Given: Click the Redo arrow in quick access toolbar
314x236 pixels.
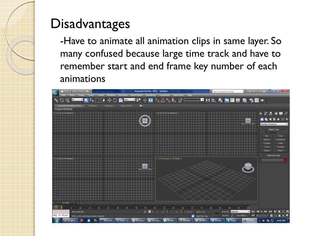Looking at the screenshot, I should [81, 91].
